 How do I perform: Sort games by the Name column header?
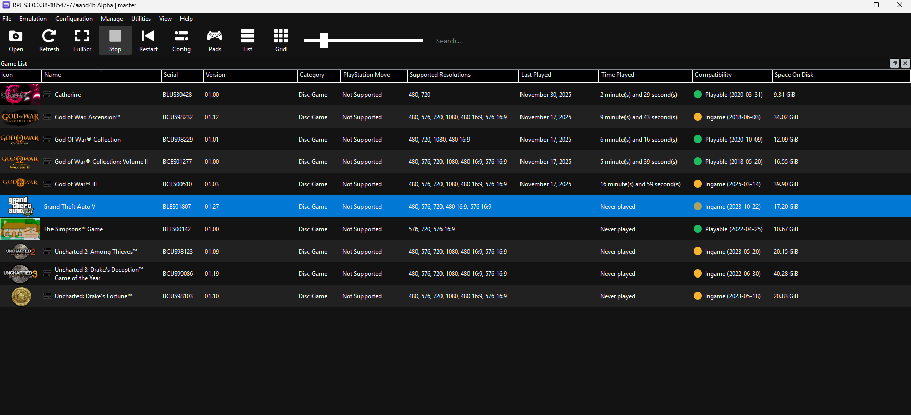tap(101, 75)
